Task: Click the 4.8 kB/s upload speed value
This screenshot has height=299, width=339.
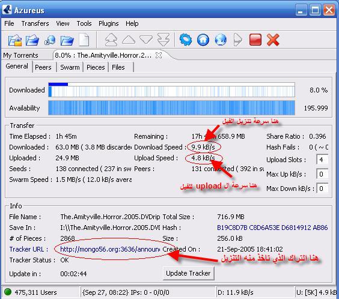Action: pyautogui.click(x=203, y=158)
